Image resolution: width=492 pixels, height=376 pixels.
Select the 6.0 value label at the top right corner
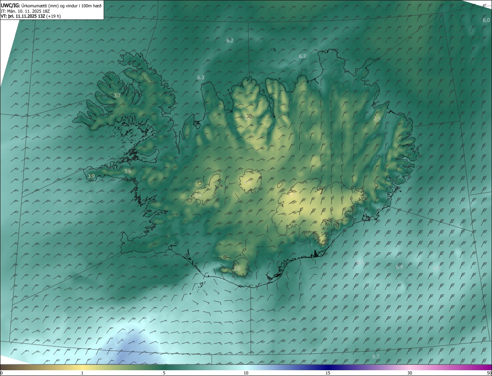[486, 20]
